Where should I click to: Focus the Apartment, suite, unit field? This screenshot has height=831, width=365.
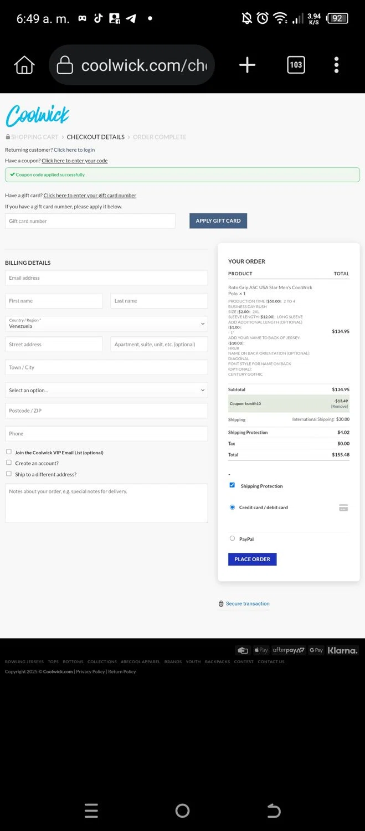tap(159, 344)
